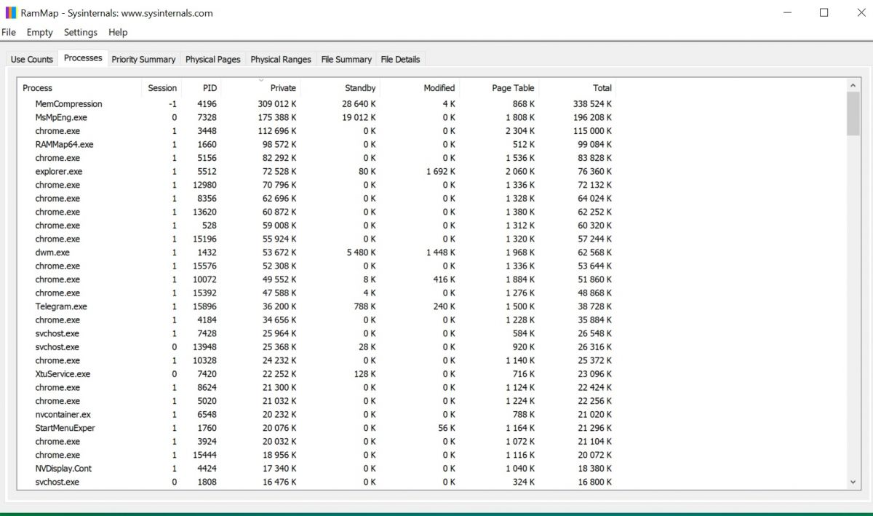Open the Physical Pages tab

(213, 60)
